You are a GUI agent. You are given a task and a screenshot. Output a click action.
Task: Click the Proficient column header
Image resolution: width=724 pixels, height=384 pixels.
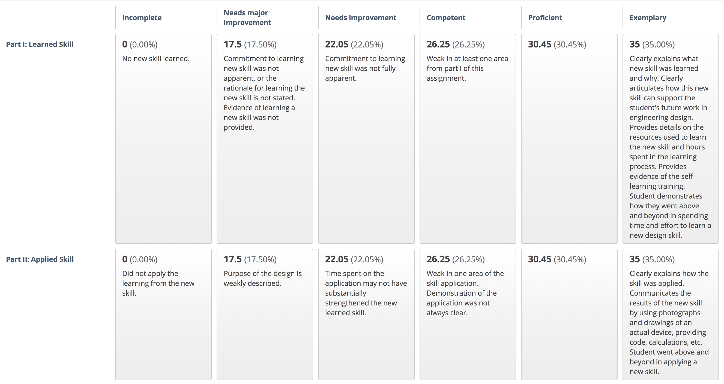click(x=545, y=17)
